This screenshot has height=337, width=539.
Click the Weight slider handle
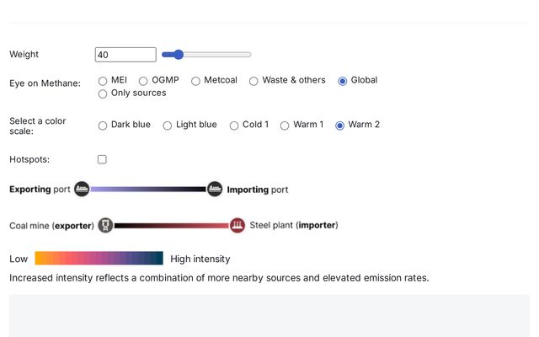point(178,54)
